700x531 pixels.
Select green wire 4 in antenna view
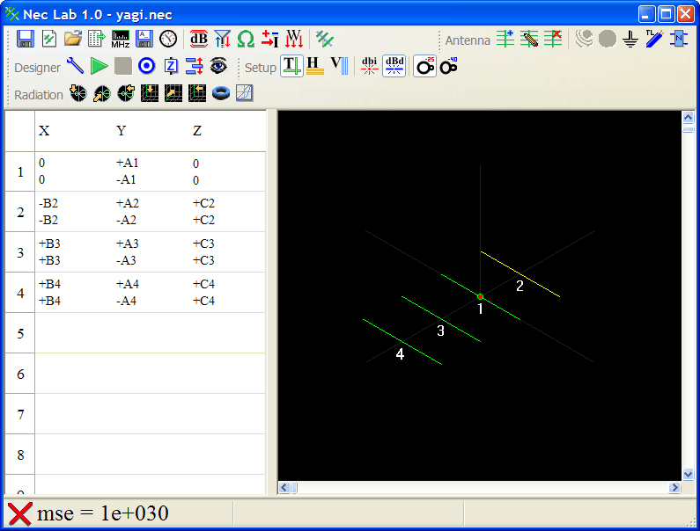[402, 342]
